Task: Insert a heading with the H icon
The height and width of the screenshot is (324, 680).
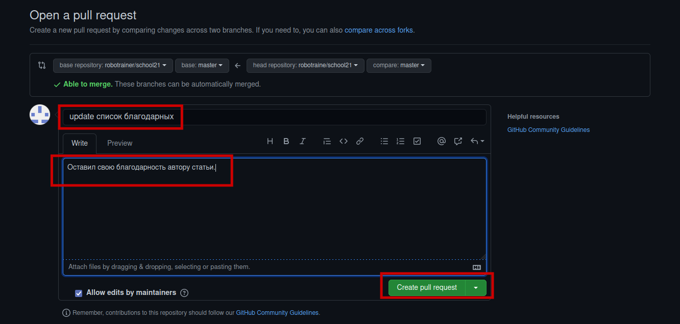Action: coord(270,141)
